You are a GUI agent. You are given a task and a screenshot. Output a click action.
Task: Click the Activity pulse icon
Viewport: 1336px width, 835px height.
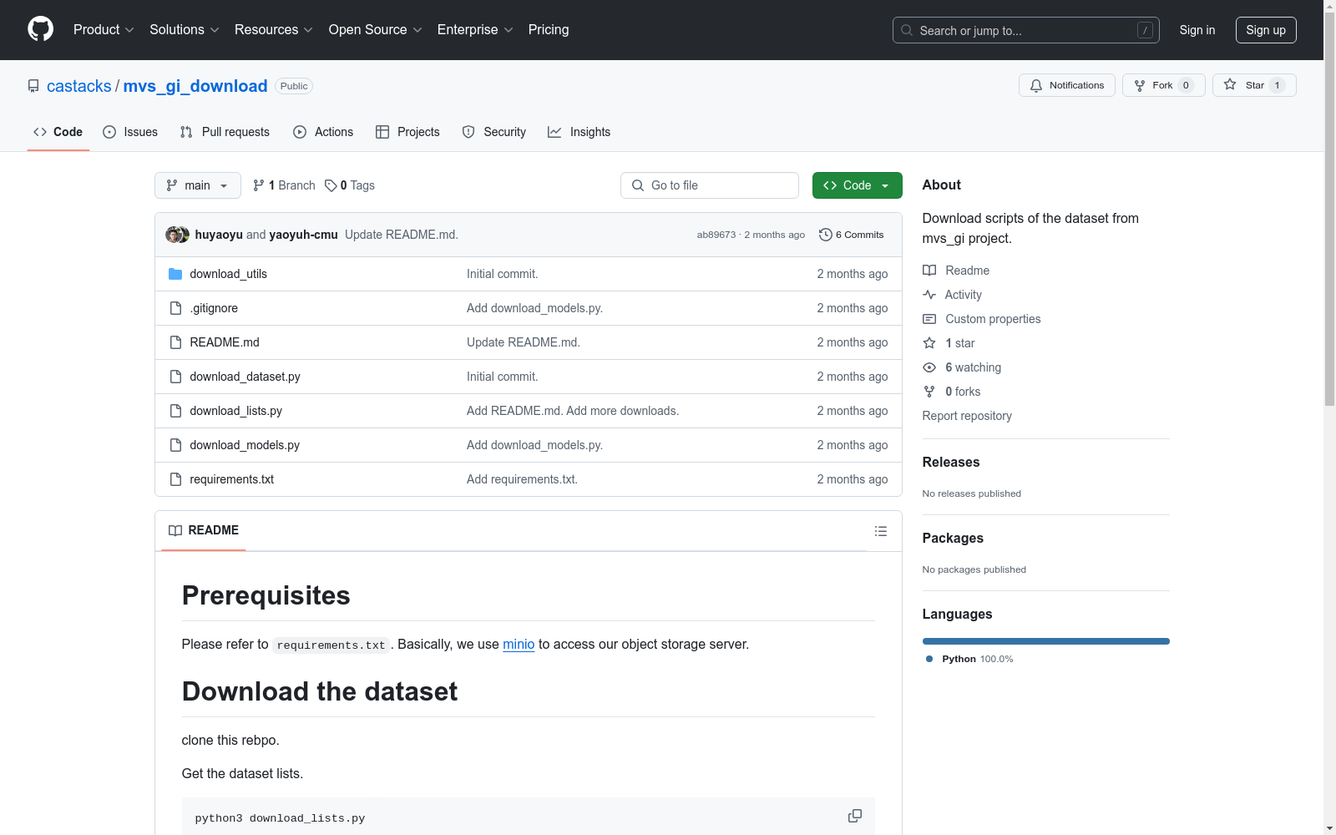929,295
